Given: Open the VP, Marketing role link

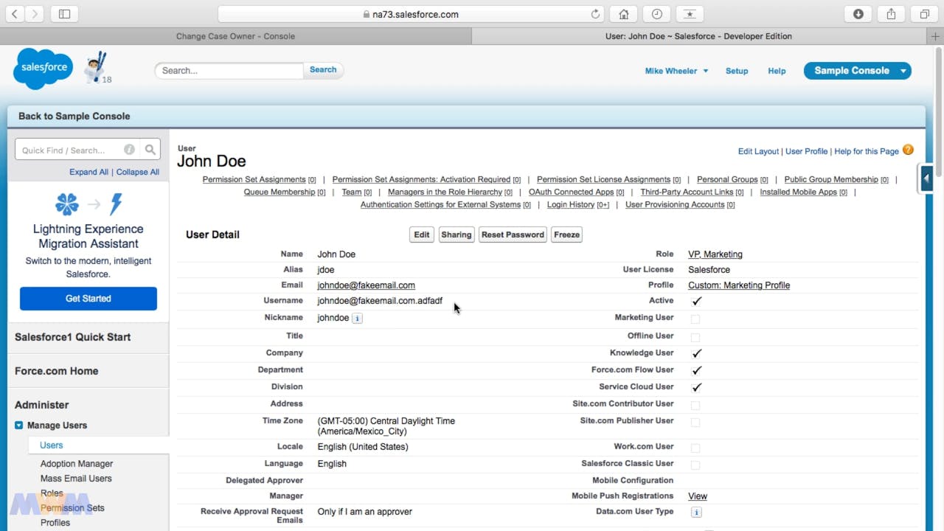Looking at the screenshot, I should pyautogui.click(x=715, y=254).
